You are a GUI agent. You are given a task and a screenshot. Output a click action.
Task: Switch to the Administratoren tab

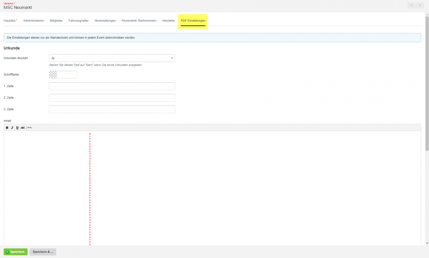[x=34, y=21]
